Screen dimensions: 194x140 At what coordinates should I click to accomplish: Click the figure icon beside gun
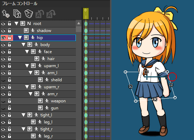point(47,108)
